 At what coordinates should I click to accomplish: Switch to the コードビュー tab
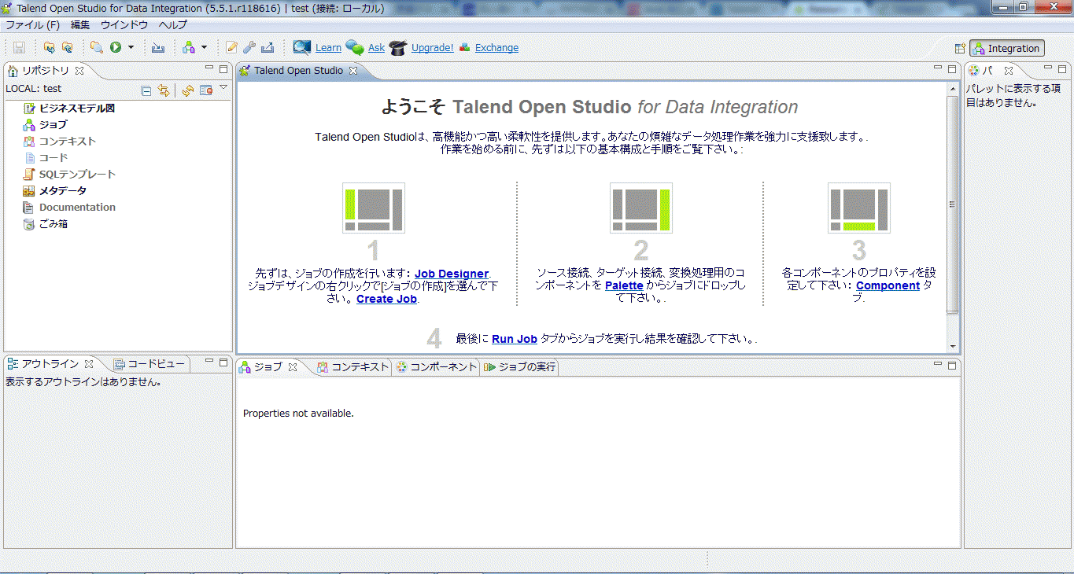click(x=149, y=364)
